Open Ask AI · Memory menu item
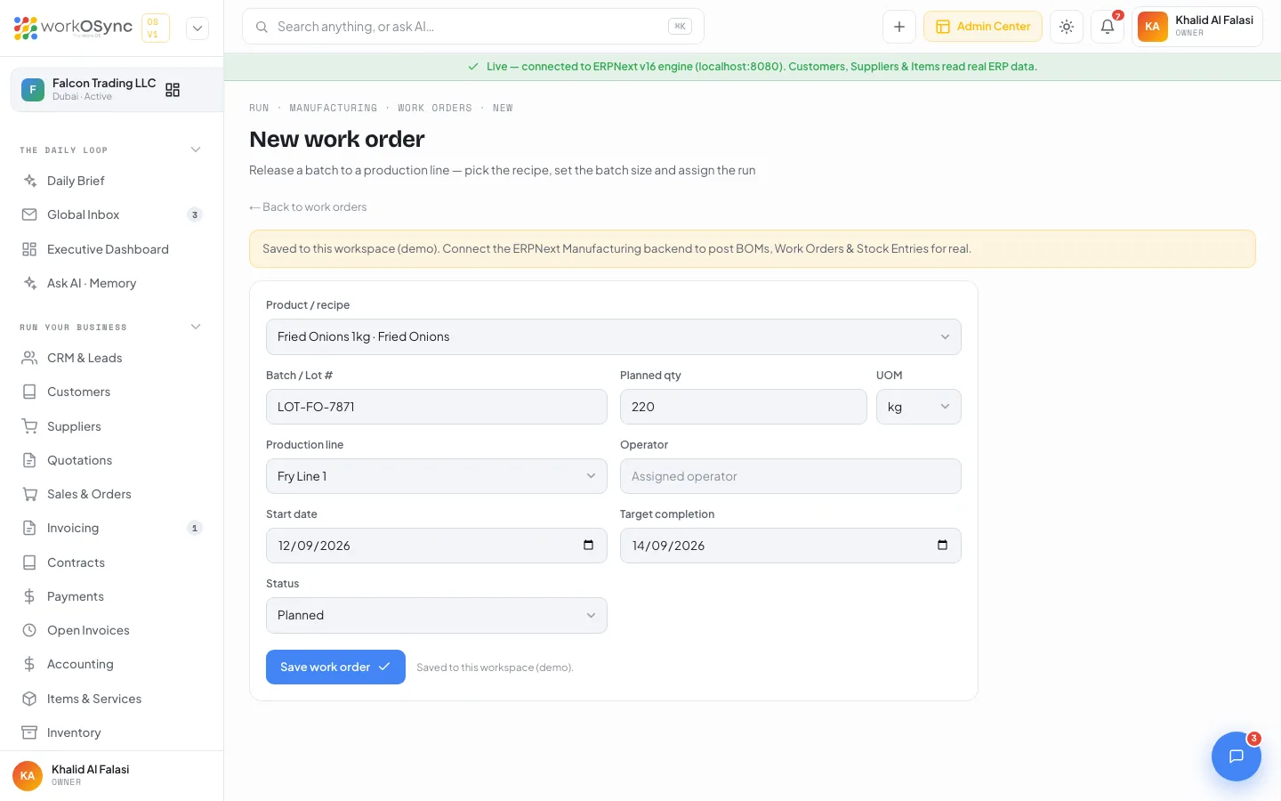Screen dimensions: 1281x801 click(112, 283)
